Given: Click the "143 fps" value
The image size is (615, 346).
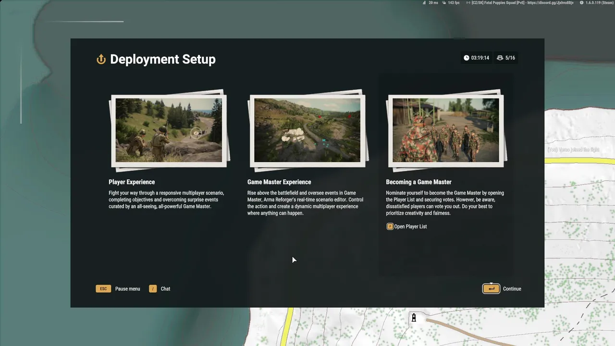Looking at the screenshot, I should pyautogui.click(x=454, y=3).
